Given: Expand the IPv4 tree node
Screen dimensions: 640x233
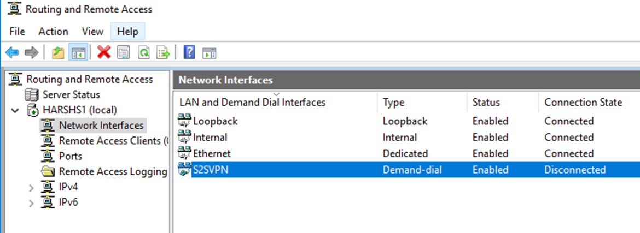Looking at the screenshot, I should pyautogui.click(x=31, y=188).
